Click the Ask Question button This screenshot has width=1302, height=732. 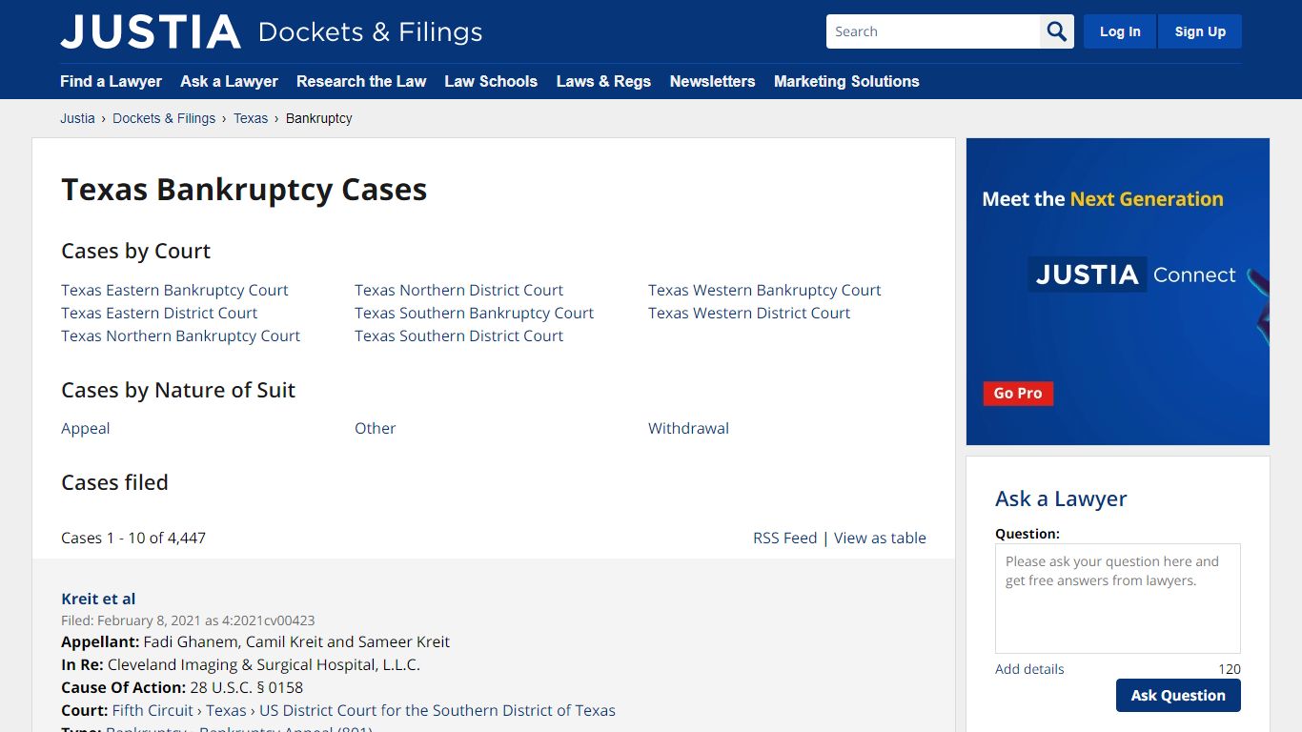[1178, 695]
